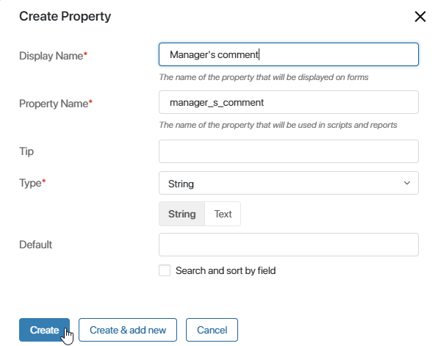This screenshot has height=346, width=435.
Task: Click the Default label text
Action: (35, 245)
